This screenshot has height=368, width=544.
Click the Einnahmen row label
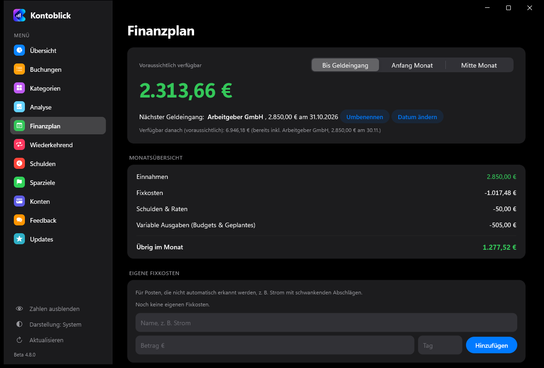[152, 177]
